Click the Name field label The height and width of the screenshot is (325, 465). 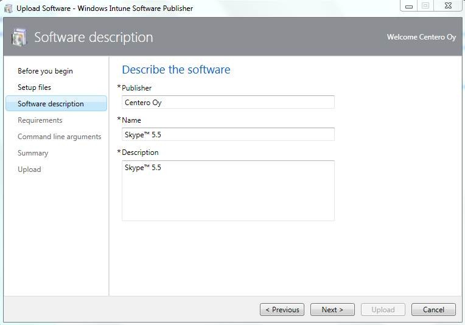click(x=131, y=120)
